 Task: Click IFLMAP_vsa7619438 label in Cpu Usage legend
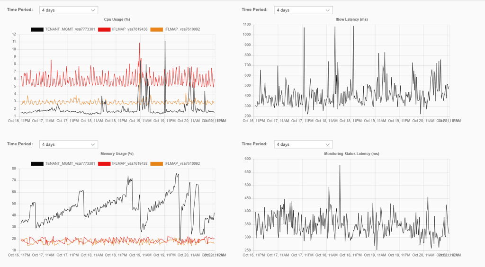coord(130,29)
